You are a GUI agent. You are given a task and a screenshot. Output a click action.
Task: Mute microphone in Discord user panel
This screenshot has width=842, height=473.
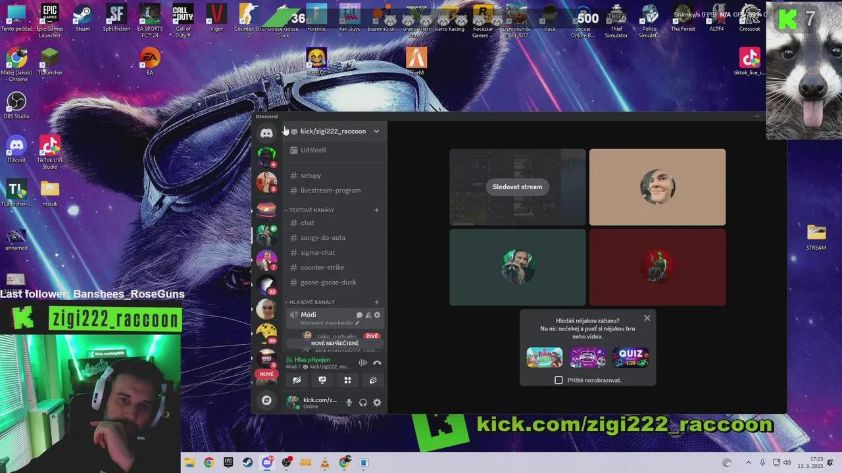click(x=349, y=403)
